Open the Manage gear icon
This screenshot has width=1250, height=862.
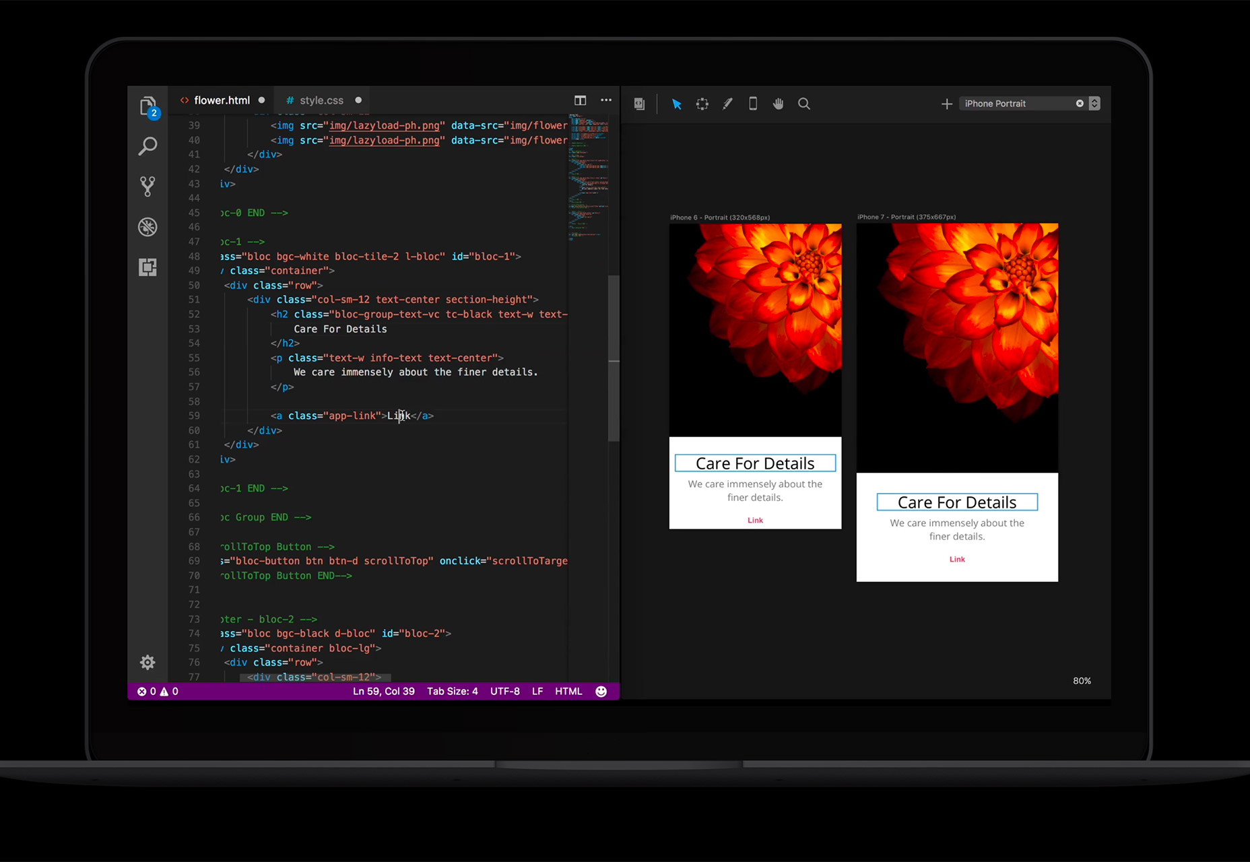point(147,662)
